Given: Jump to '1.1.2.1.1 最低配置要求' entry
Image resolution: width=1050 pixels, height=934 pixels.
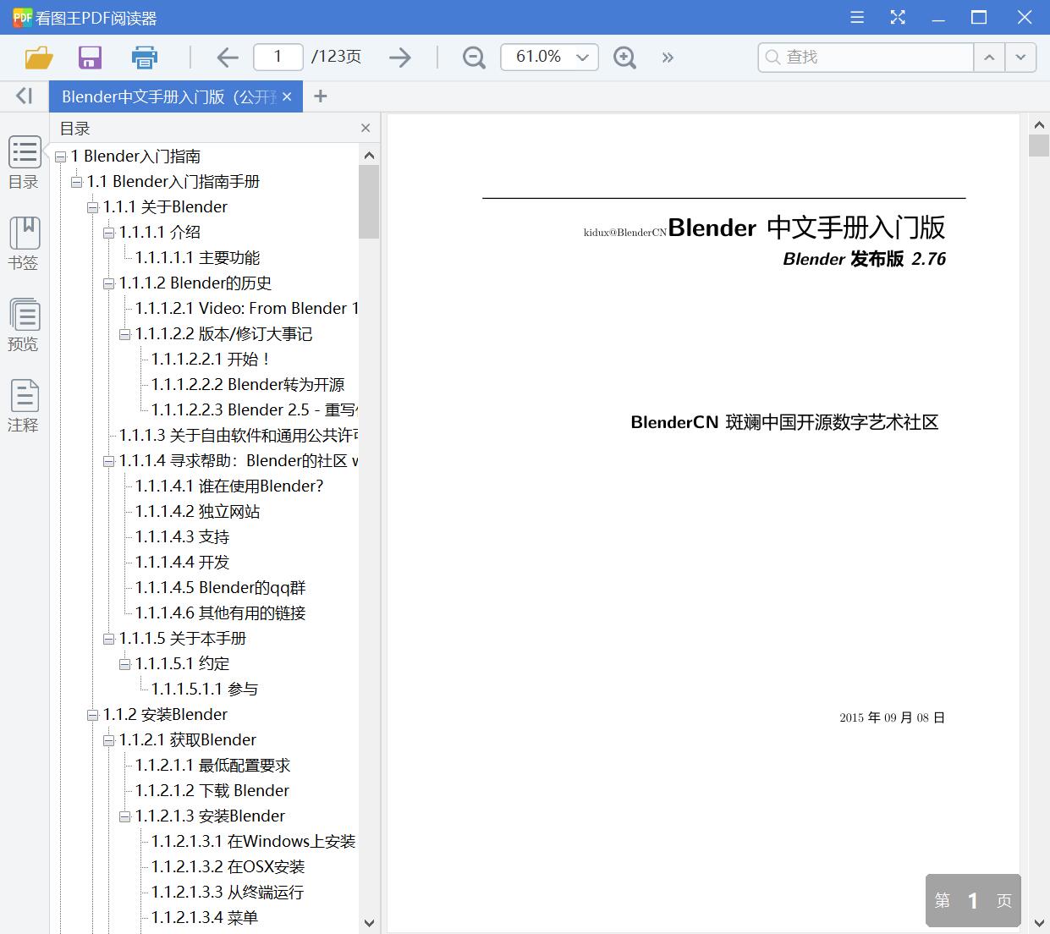Looking at the screenshot, I should (x=212, y=765).
